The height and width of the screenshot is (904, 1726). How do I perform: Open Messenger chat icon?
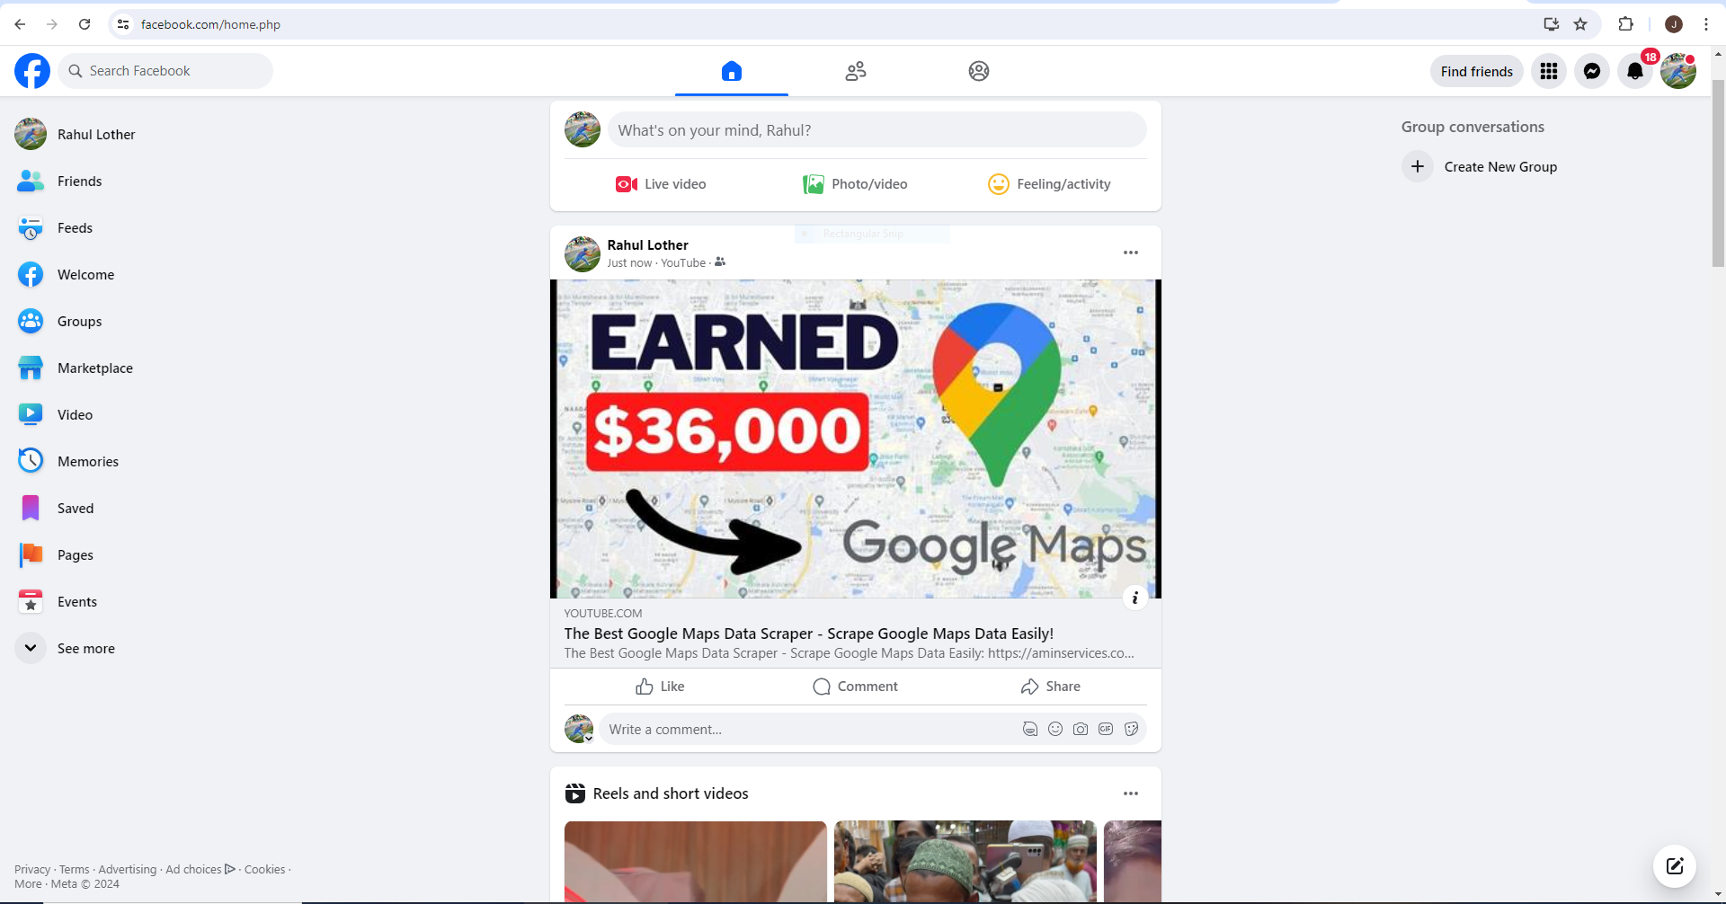(x=1591, y=71)
